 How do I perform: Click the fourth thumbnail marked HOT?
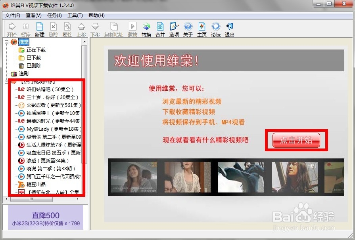click(295, 177)
